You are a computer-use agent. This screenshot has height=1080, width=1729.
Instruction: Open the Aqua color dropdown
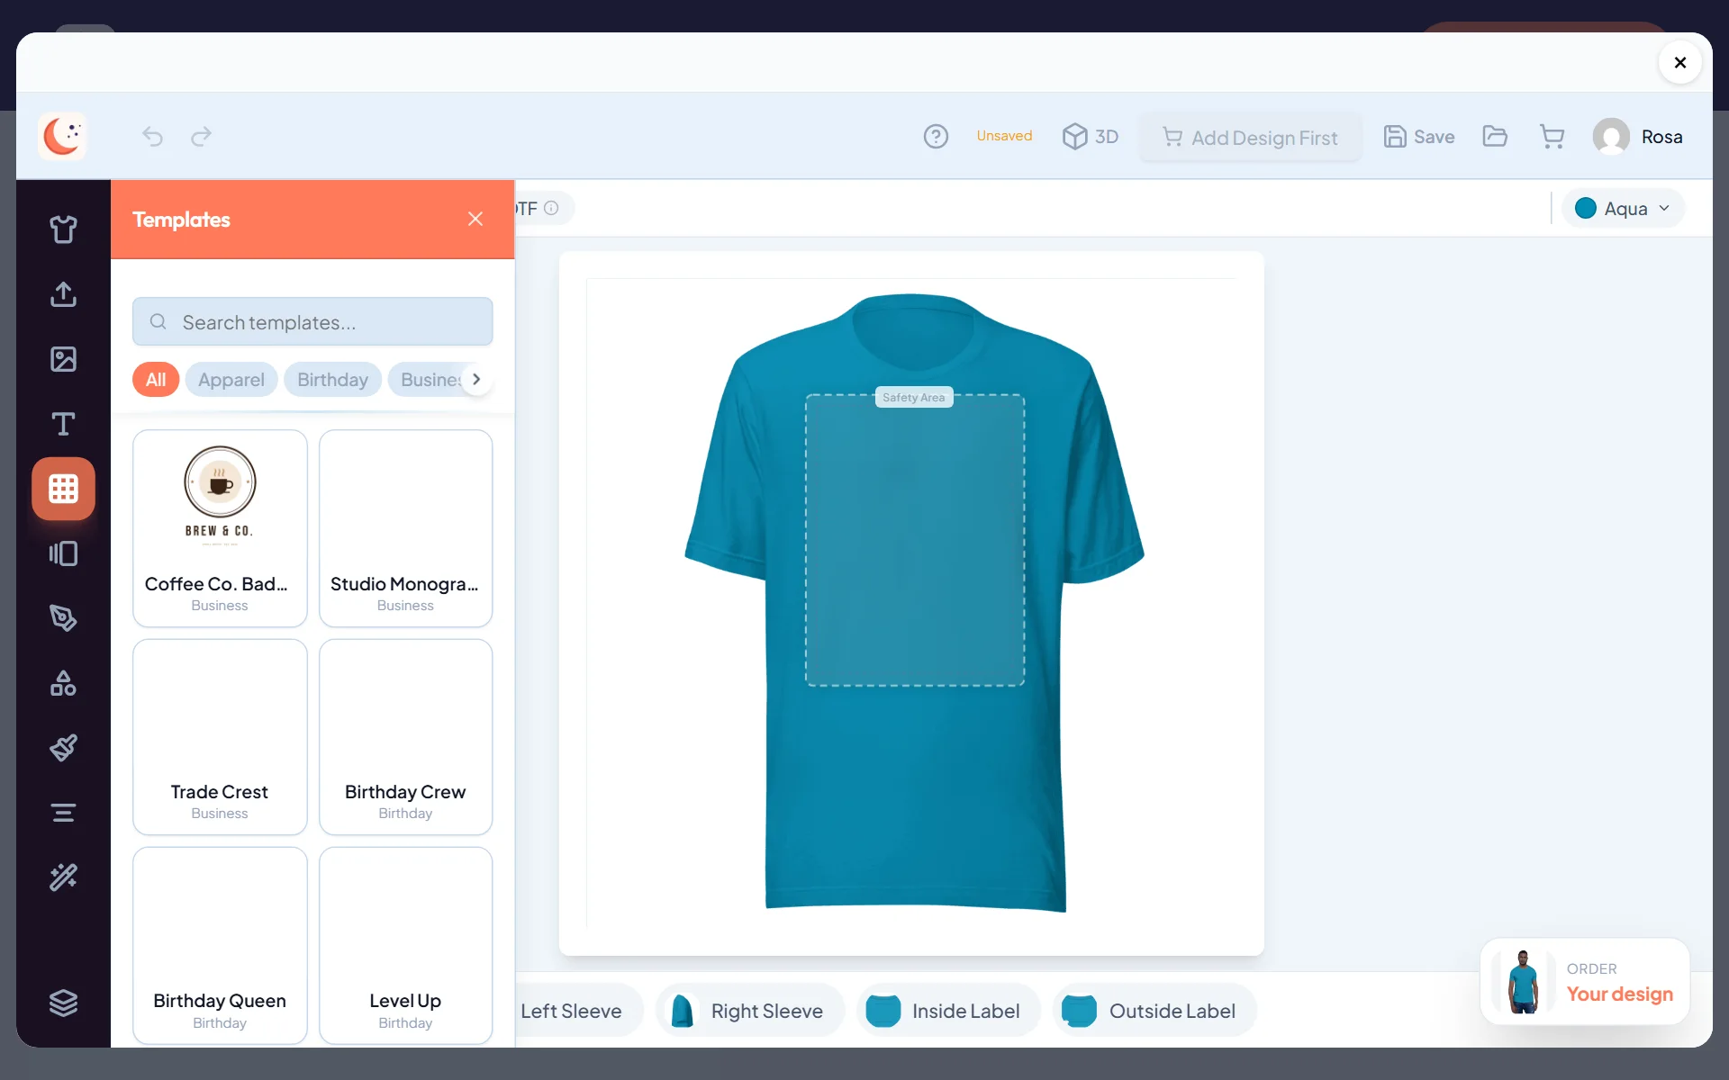coord(1623,209)
